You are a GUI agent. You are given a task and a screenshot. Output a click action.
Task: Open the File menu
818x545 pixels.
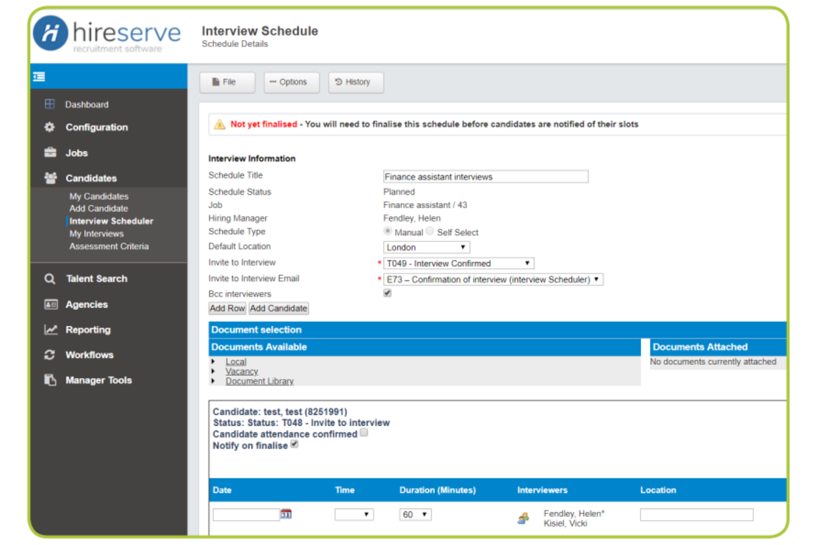point(227,82)
